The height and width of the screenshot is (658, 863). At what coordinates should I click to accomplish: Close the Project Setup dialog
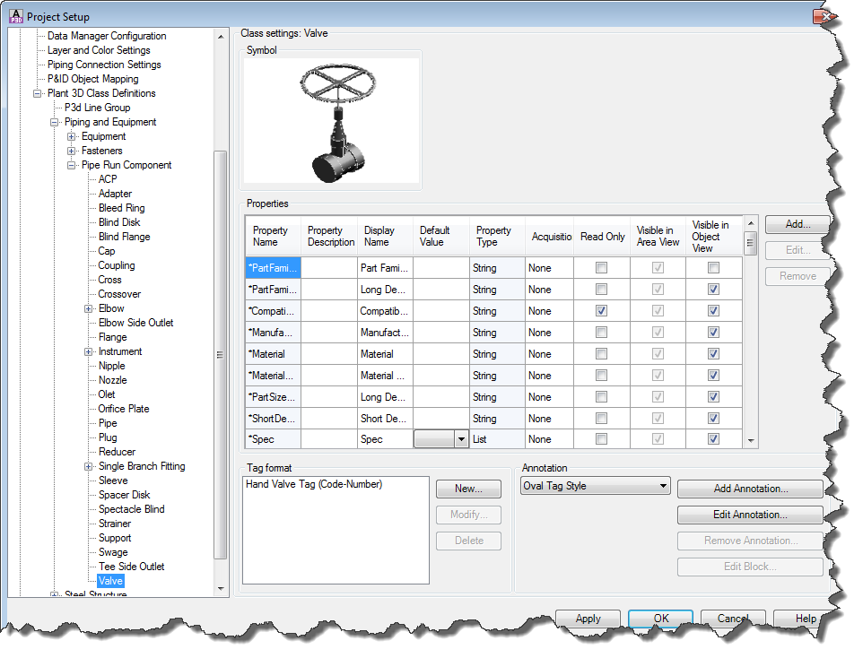click(x=824, y=16)
